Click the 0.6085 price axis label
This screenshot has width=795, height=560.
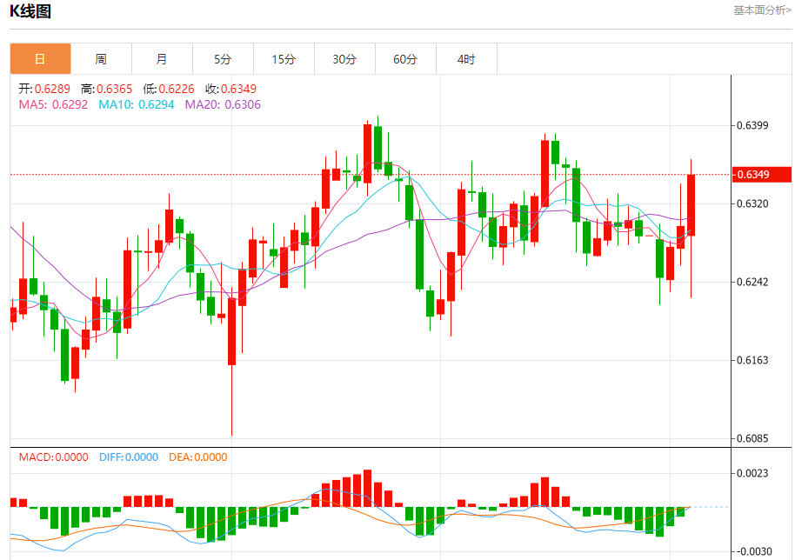click(753, 438)
